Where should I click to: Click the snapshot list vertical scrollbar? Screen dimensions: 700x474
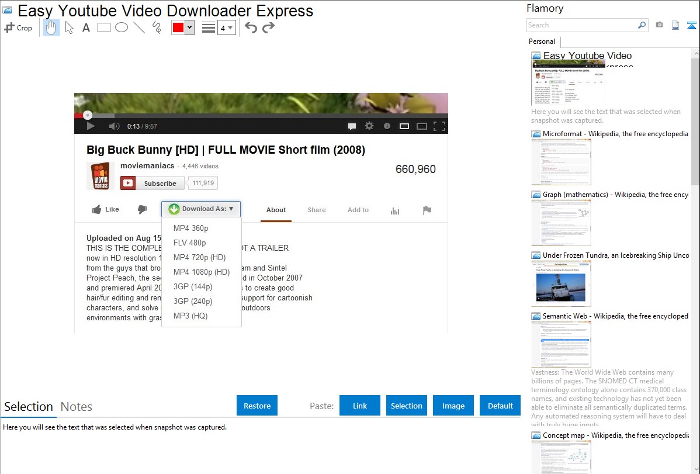click(695, 120)
